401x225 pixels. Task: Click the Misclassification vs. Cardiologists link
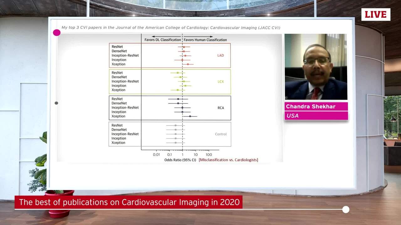228,160
